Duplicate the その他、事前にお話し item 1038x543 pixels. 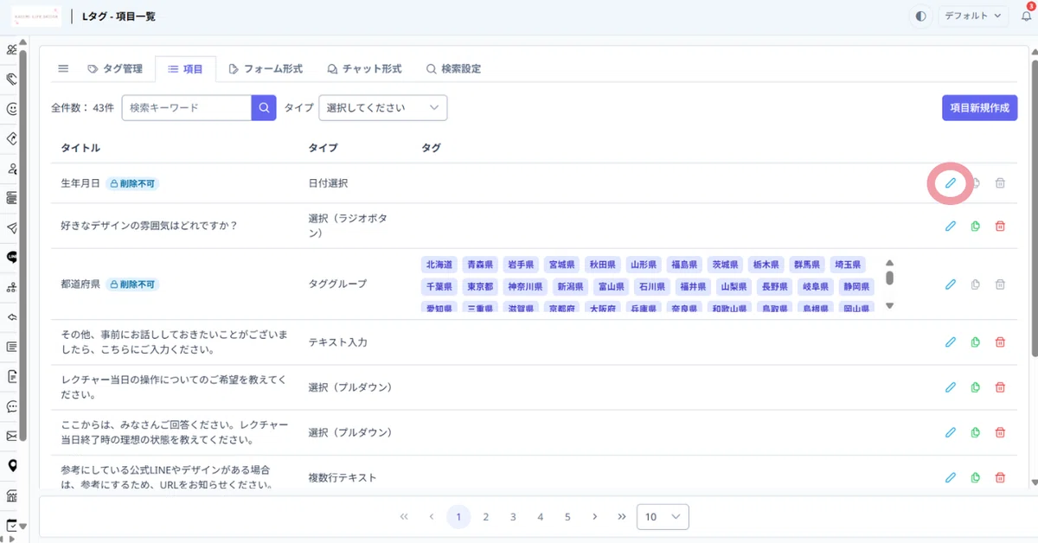tap(975, 342)
